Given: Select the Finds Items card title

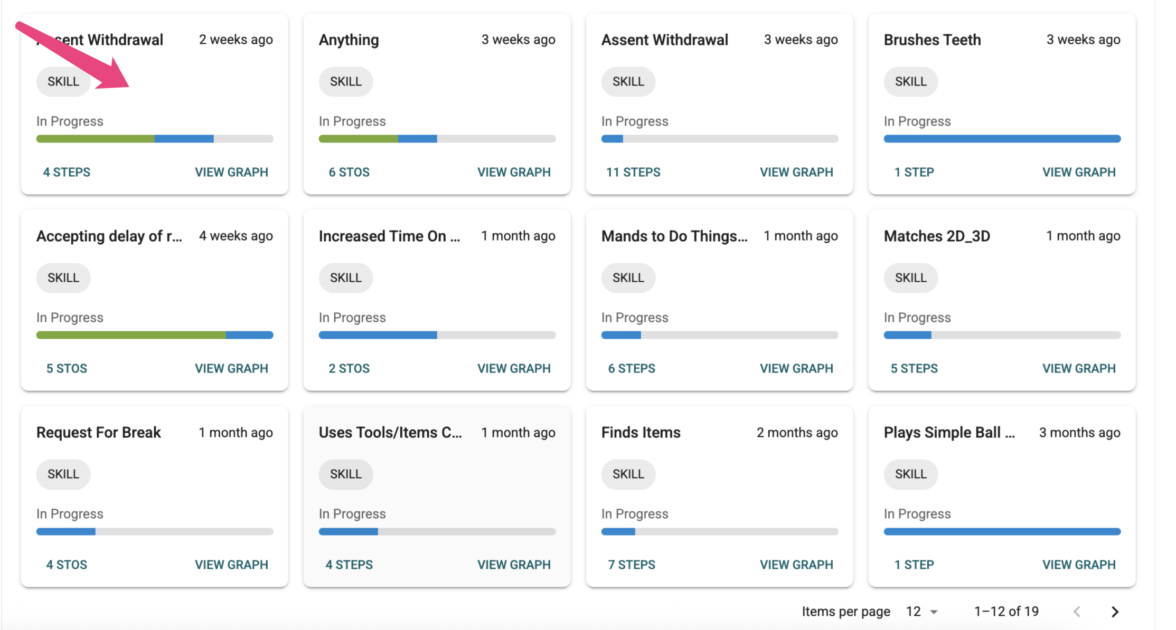Looking at the screenshot, I should [641, 432].
